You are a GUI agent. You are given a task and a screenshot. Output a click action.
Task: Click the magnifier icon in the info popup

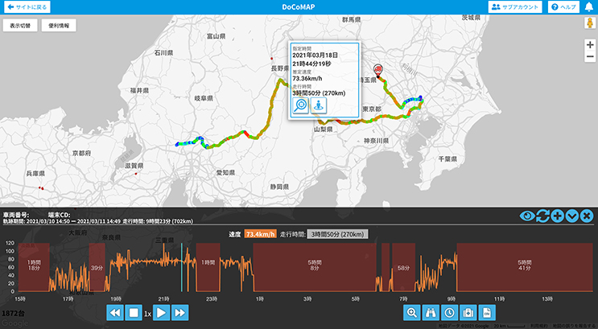pos(300,105)
